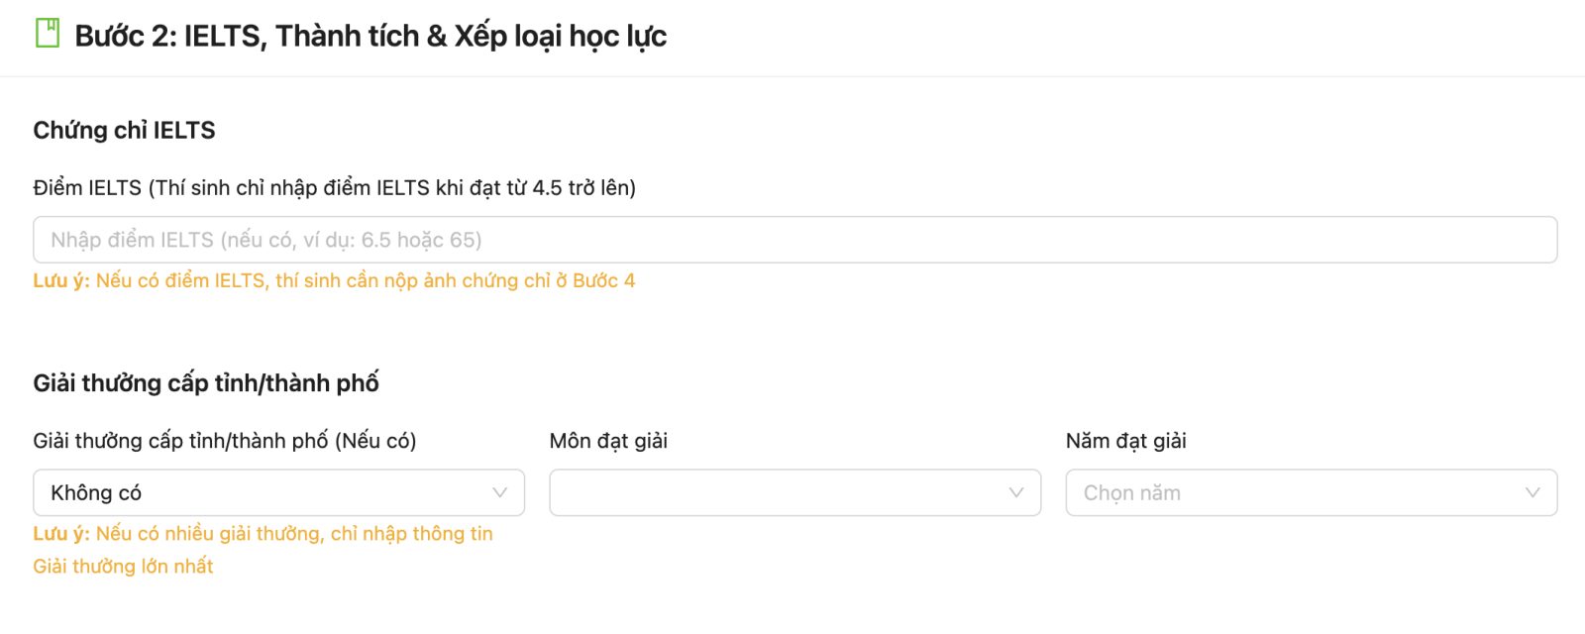
Task: Click the "Giải thưởng cấp tỉnh/thành phố (Nếu có)" label
Action: click(225, 441)
